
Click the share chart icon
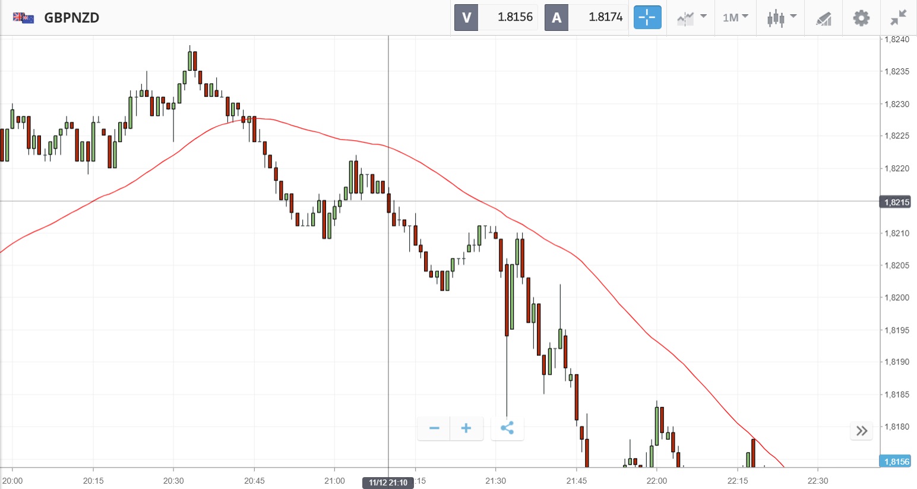pos(507,428)
